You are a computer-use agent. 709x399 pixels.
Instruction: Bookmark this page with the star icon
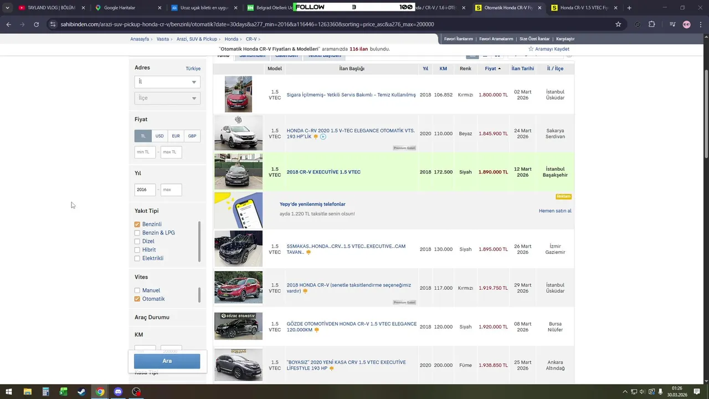pyautogui.click(x=618, y=24)
